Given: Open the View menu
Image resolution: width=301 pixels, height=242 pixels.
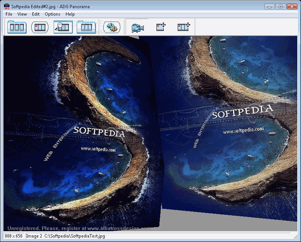Looking at the screenshot, I should tap(22, 14).
